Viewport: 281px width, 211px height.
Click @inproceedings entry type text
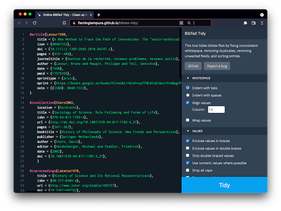pos(43,171)
